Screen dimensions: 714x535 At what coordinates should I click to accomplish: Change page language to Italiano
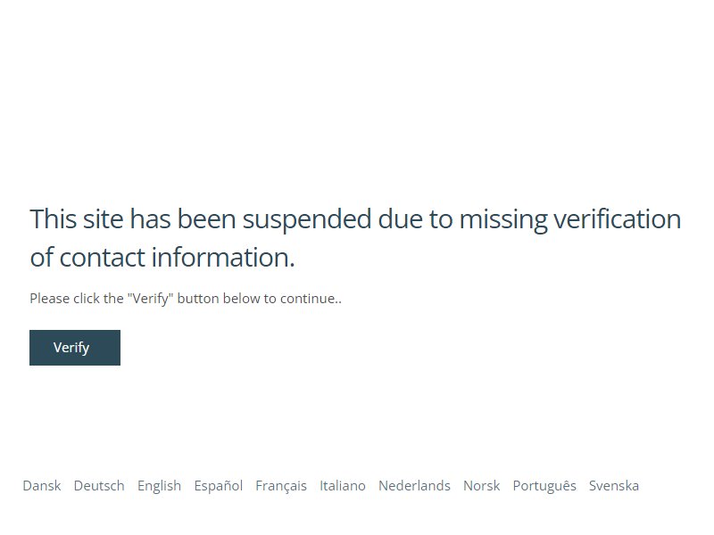(343, 486)
